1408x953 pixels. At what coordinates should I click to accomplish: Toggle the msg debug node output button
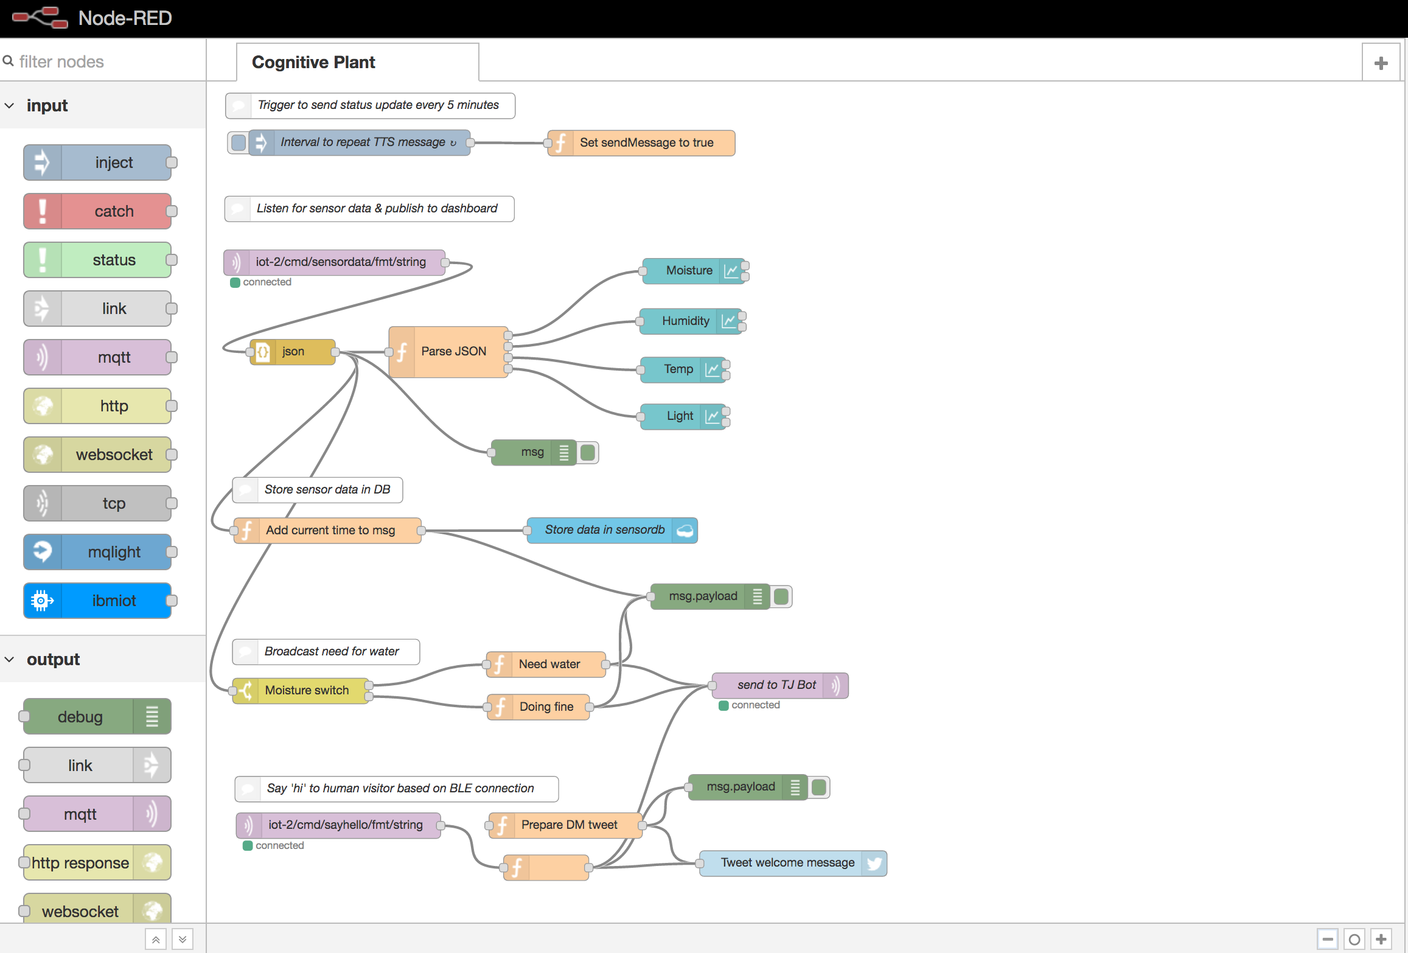coord(588,452)
